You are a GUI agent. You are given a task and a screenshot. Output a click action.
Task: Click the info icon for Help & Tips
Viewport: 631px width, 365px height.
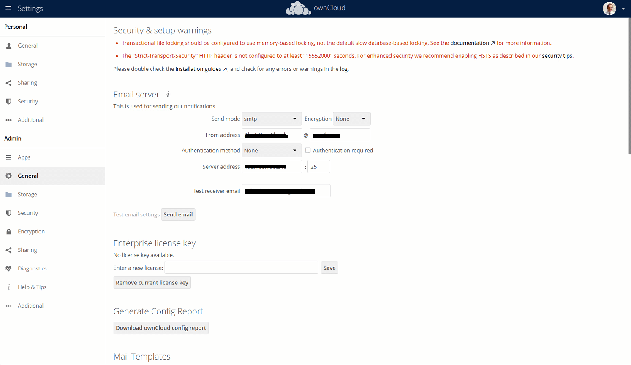(9, 287)
